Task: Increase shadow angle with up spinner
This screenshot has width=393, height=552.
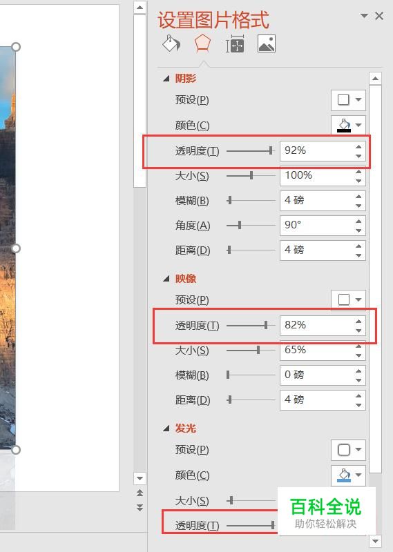Action: pyautogui.click(x=358, y=221)
